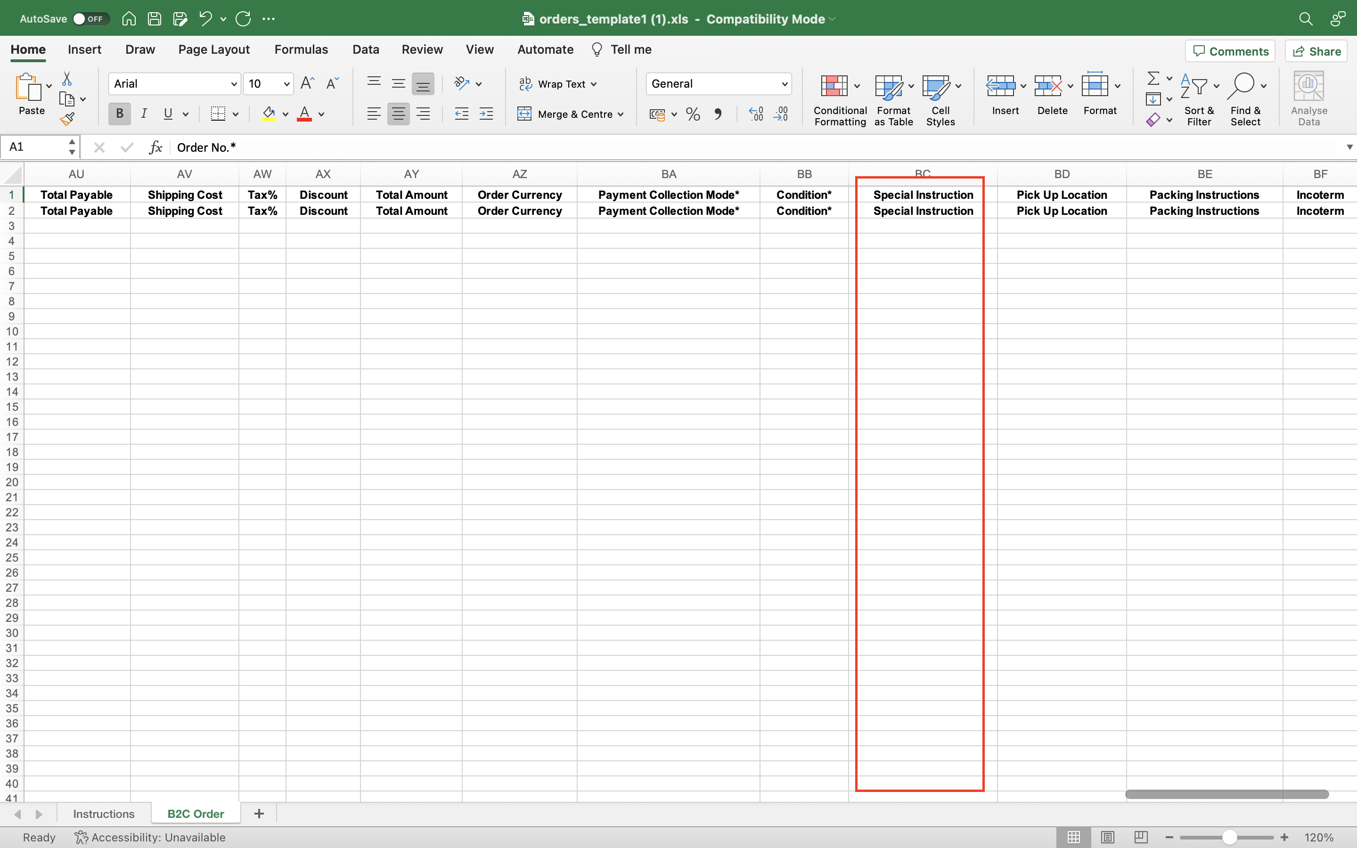Open Conditional Formatting button

[840, 99]
